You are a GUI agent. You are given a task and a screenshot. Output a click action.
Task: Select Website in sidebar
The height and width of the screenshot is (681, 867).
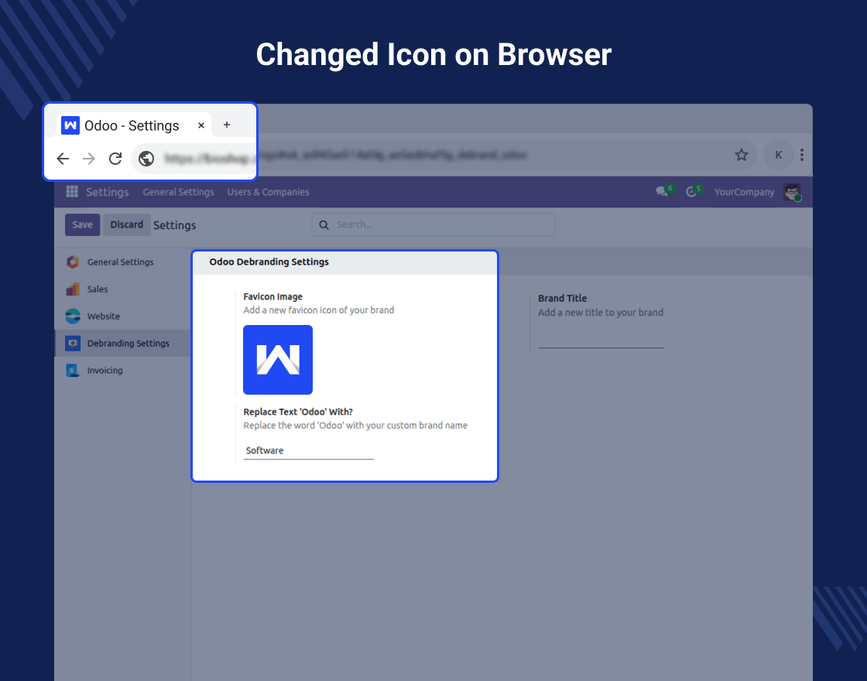coord(123,317)
